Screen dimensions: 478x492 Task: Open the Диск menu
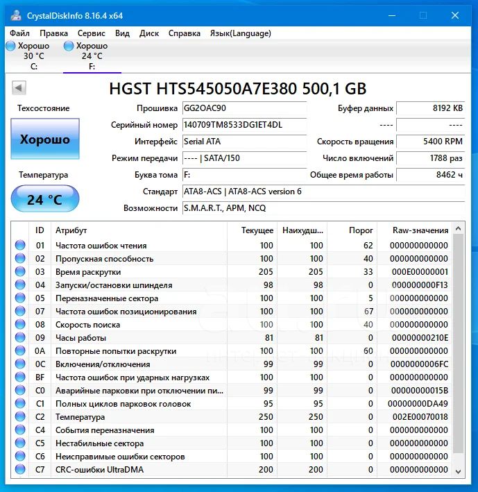coord(149,33)
